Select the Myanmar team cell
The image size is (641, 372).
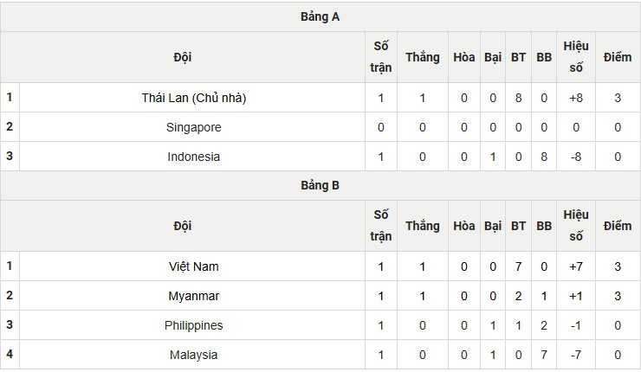click(x=194, y=296)
